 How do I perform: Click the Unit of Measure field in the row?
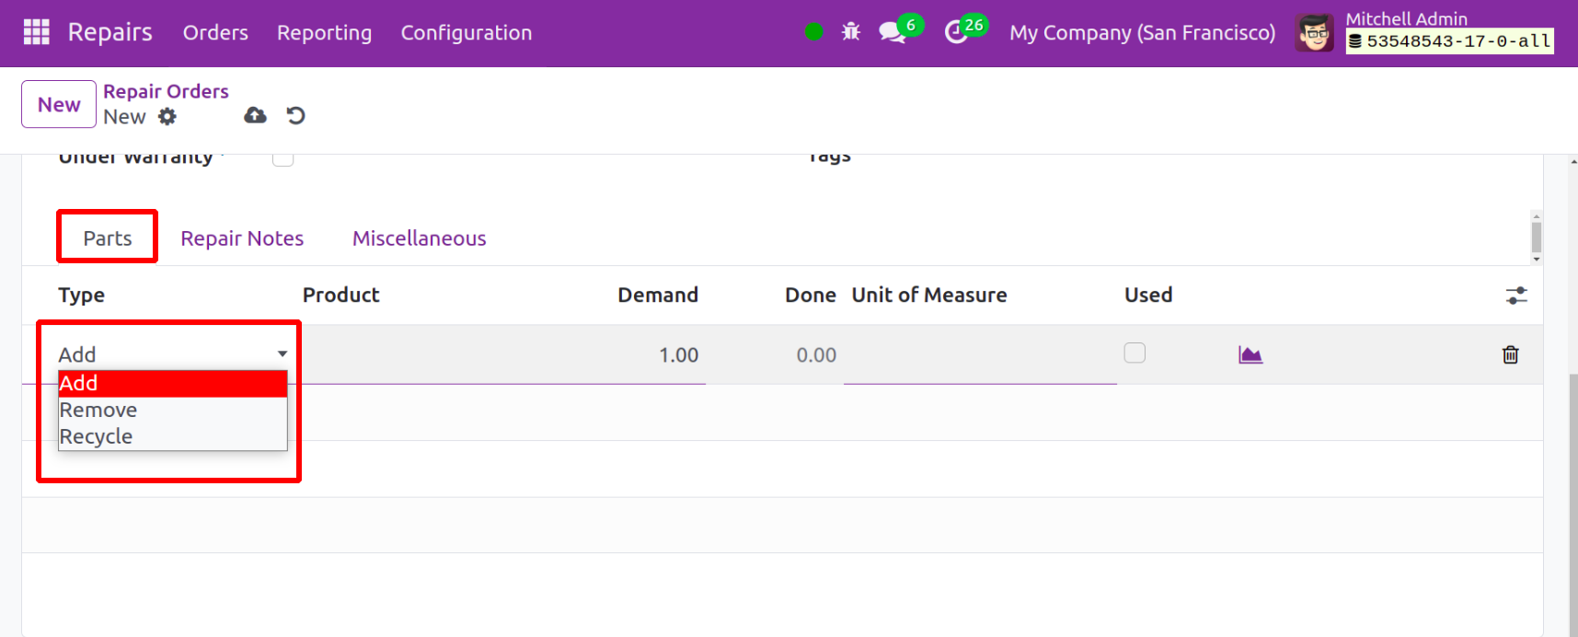coord(980,355)
